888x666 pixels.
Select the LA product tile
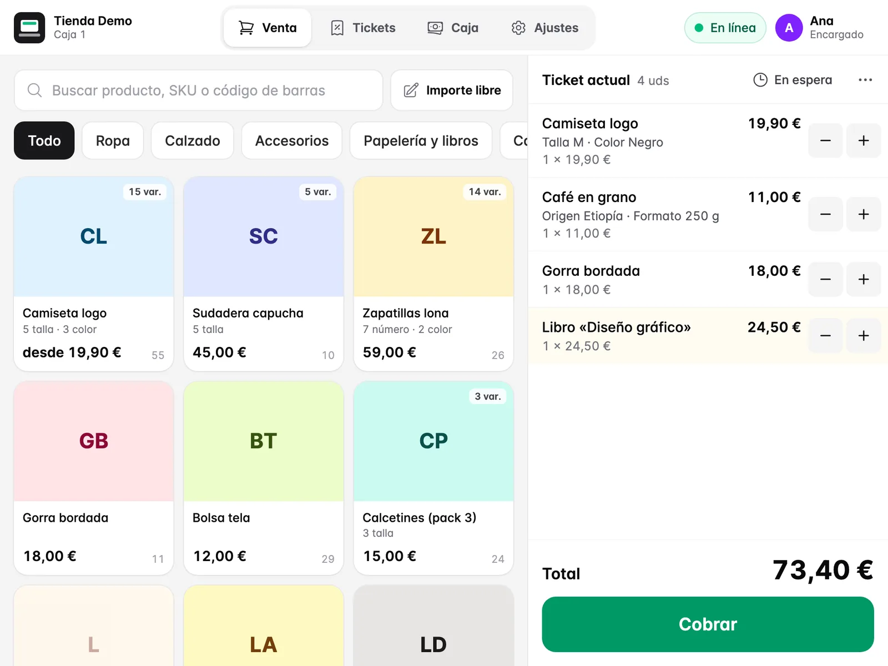click(264, 626)
